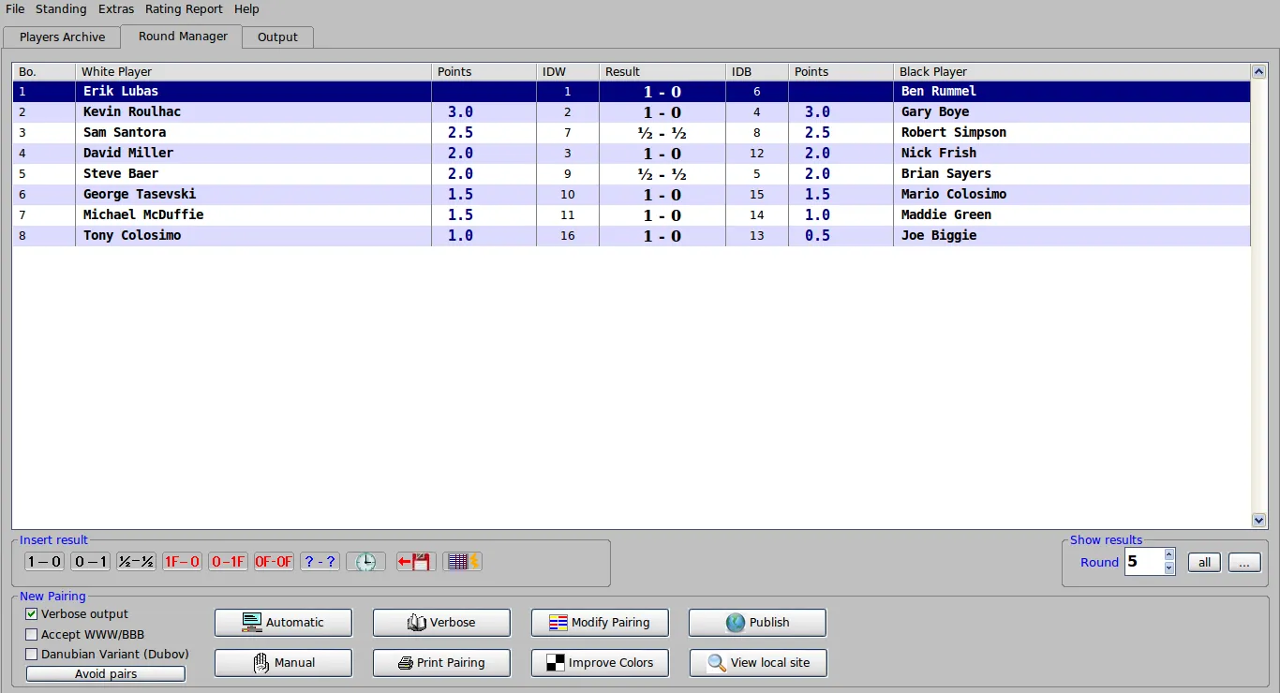This screenshot has height=693, width=1280.
Task: Click the 0F-0F double forfeit icon
Action: [274, 562]
